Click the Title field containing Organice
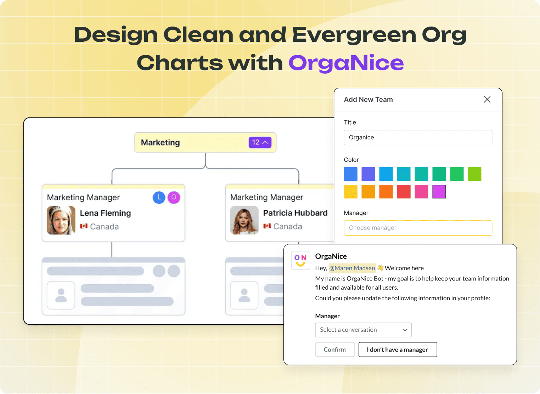 [418, 138]
